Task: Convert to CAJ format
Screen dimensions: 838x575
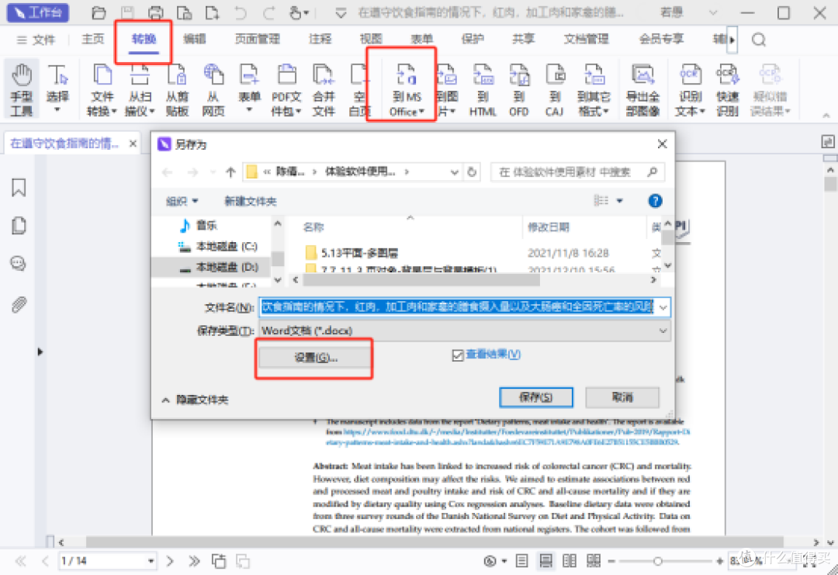Action: pyautogui.click(x=555, y=88)
